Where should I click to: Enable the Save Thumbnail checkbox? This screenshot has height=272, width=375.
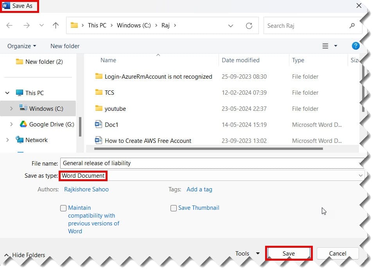point(173,208)
